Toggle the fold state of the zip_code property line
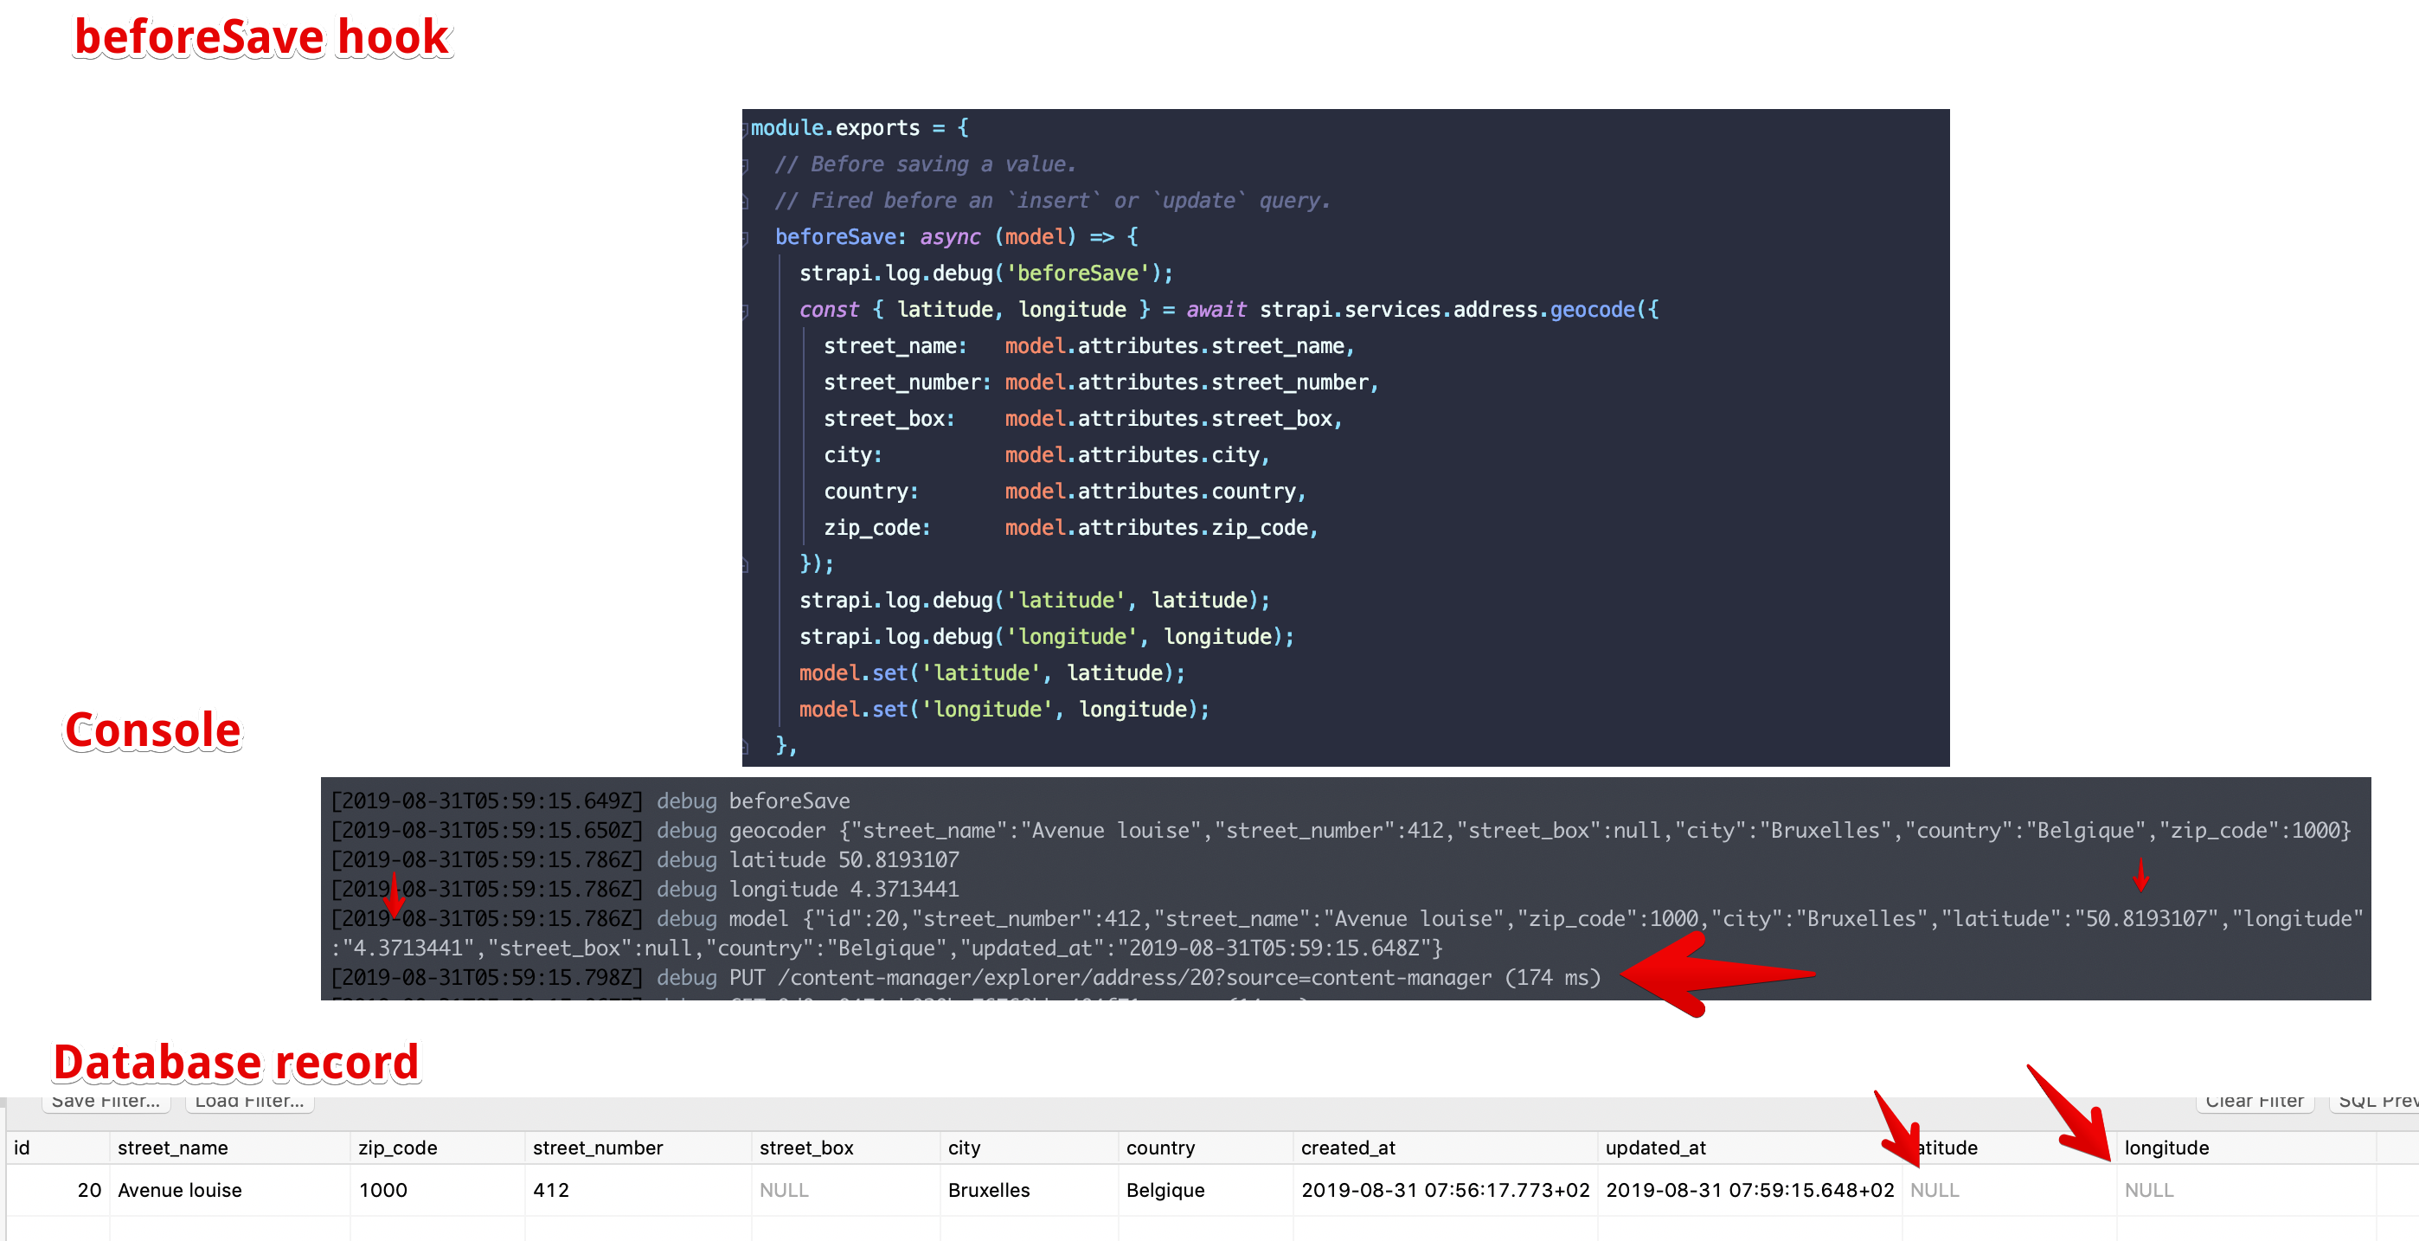The image size is (2419, 1241). [x=745, y=527]
